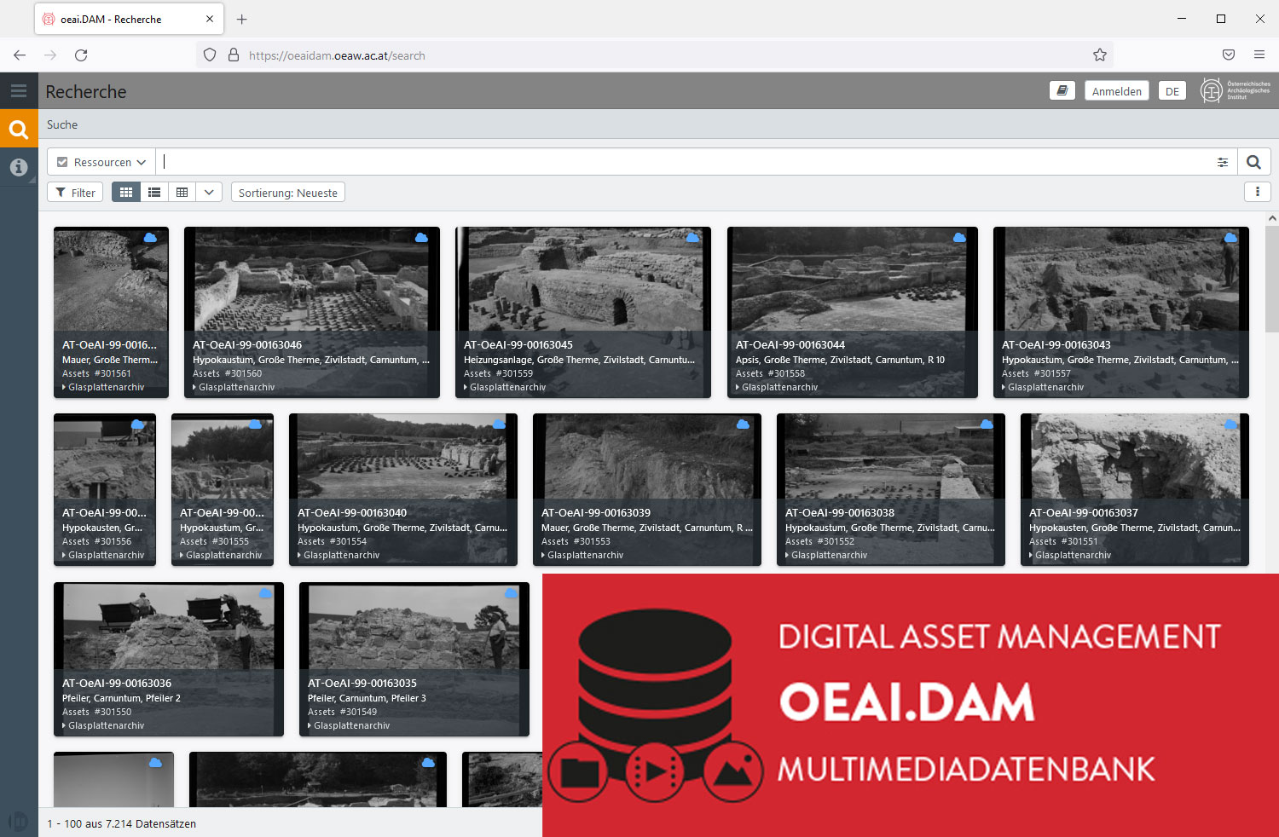
Task: Switch to list view
Action: (154, 193)
